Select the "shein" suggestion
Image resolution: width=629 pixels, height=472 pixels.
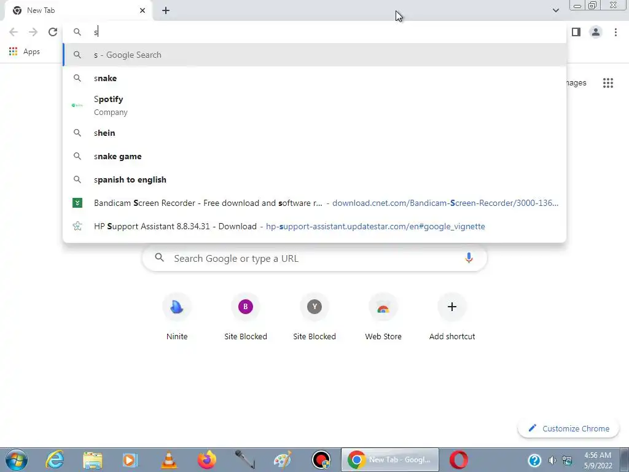pos(314,133)
